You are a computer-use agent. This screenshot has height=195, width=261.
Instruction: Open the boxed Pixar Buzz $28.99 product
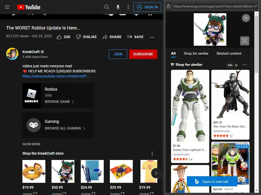230,167
